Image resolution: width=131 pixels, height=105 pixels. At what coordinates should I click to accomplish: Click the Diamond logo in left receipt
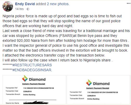(x=34, y=79)
